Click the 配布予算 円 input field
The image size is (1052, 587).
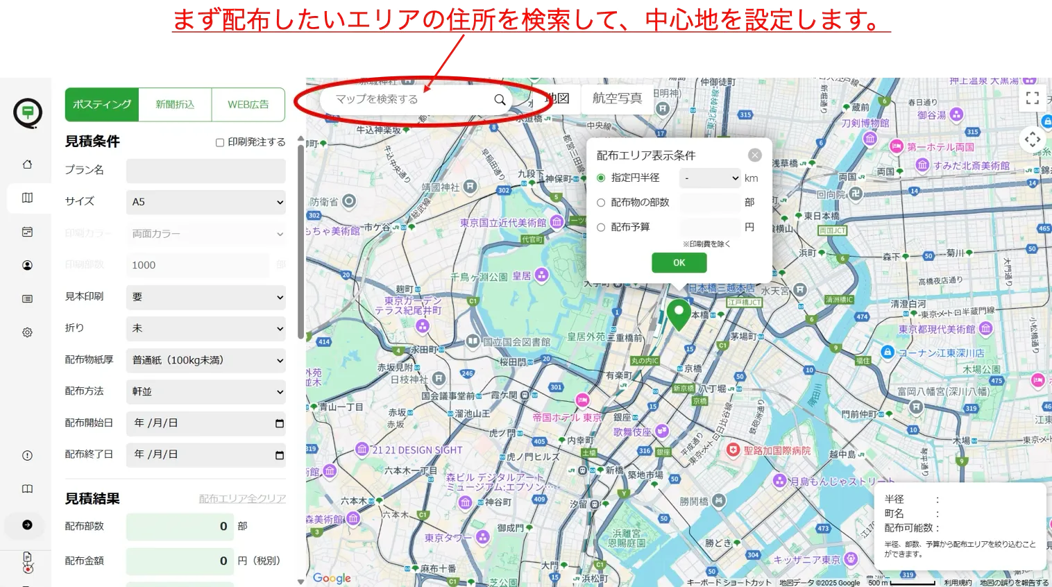coord(711,227)
